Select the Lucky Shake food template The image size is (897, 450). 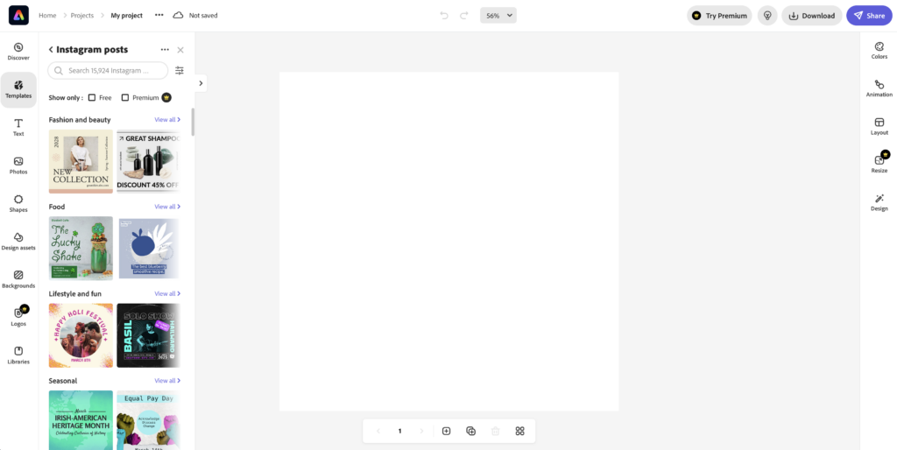click(81, 248)
